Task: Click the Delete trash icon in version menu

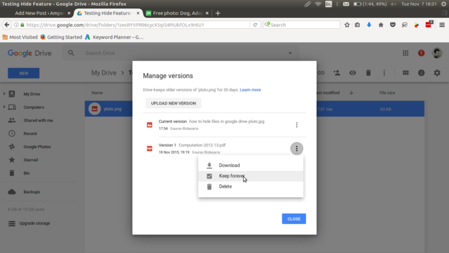Action: (209, 186)
